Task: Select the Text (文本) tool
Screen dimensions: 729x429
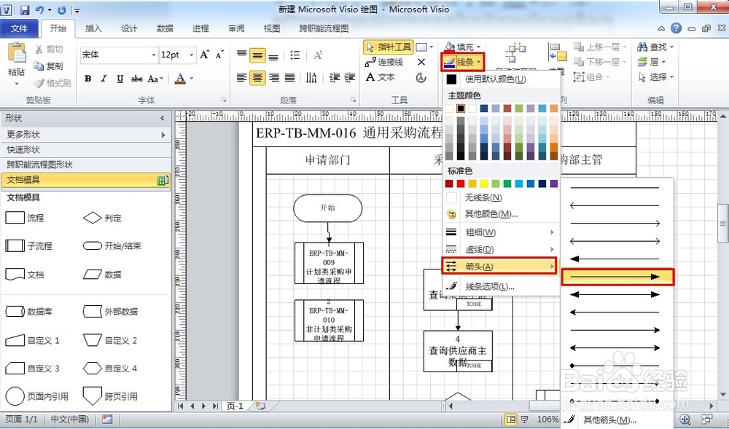Action: (x=381, y=77)
